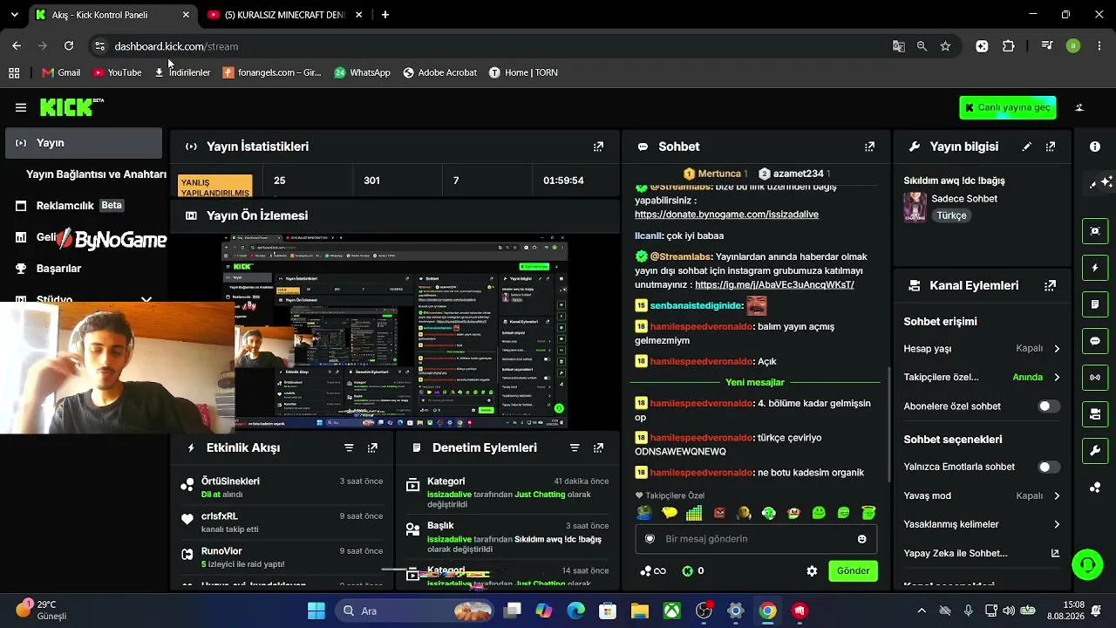Viewport: 1116px width, 628px height.
Task: Open the donate.bynogame.com link in chat
Action: click(x=726, y=215)
